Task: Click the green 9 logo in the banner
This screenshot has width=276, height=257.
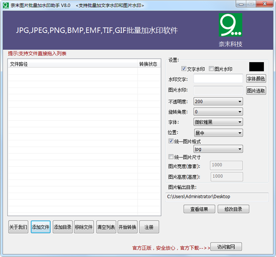Action: 230,25
